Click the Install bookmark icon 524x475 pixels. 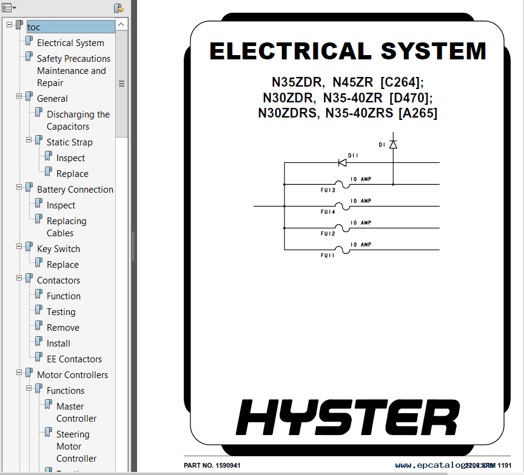tap(39, 342)
